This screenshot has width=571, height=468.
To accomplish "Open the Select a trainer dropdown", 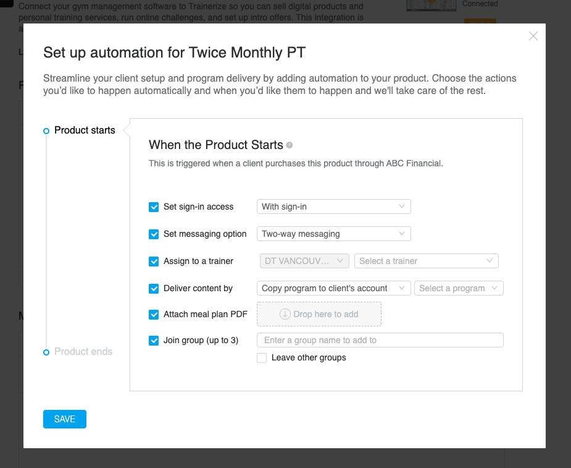I will click(x=427, y=261).
